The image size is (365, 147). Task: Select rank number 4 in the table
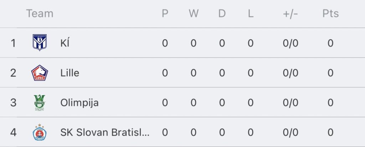click(x=13, y=132)
